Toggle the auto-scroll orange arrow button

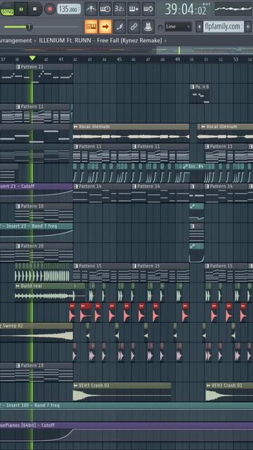pos(105,27)
